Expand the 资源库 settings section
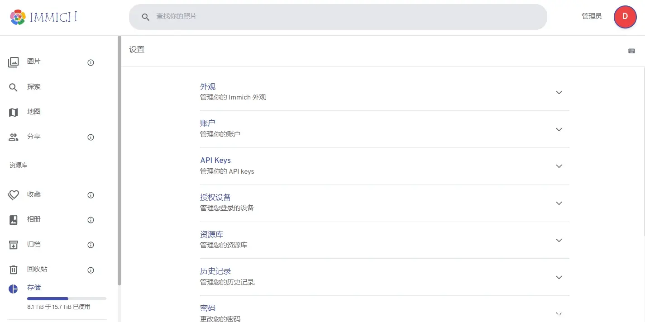This screenshot has height=322, width=645. click(559, 240)
